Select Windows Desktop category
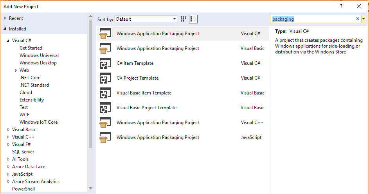The height and width of the screenshot is (194, 369). (x=38, y=63)
